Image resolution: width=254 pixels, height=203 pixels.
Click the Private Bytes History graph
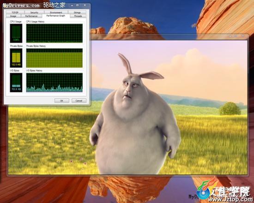[54, 58]
